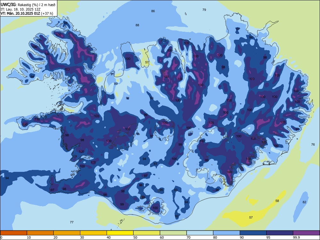Click the legend tick label '90'

(242, 237)
